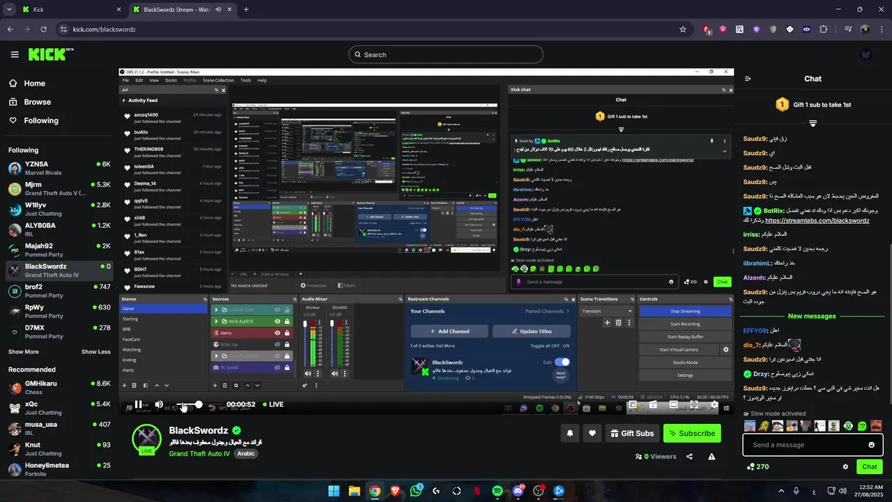Toggle KICK ALERTS source eye in stream
Screen dimensions: 892x502
coord(277,321)
